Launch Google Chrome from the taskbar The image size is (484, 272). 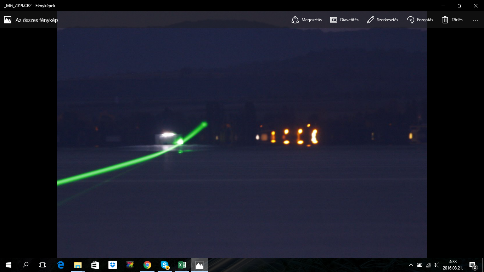[x=147, y=265]
